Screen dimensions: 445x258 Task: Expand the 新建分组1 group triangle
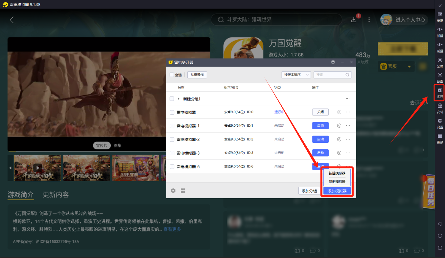pos(179,99)
